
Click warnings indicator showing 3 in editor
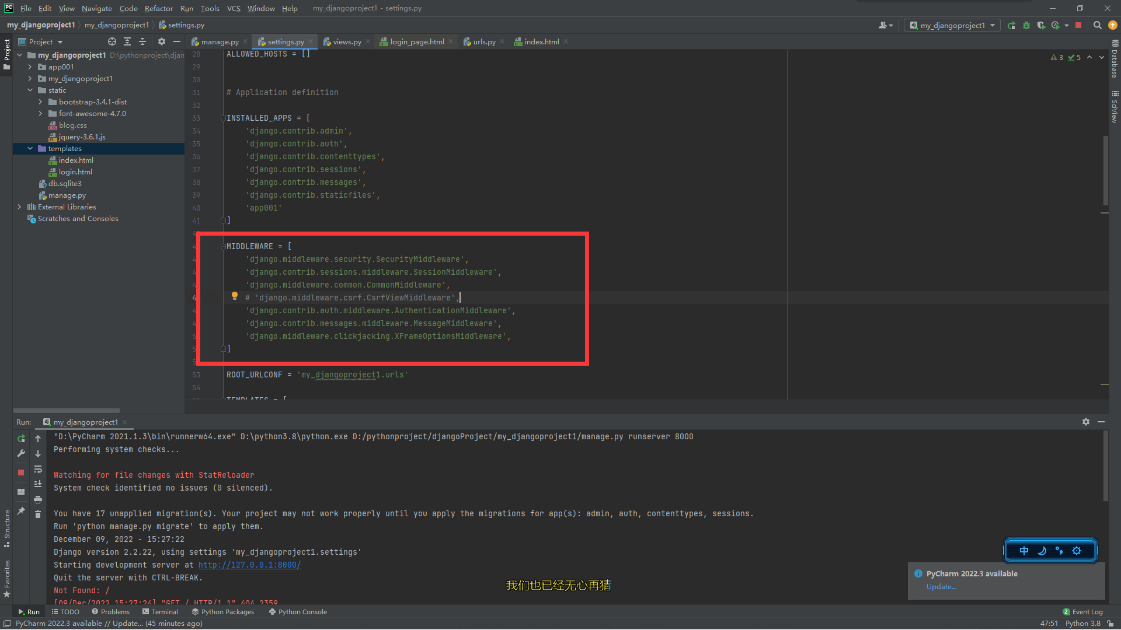point(1057,57)
